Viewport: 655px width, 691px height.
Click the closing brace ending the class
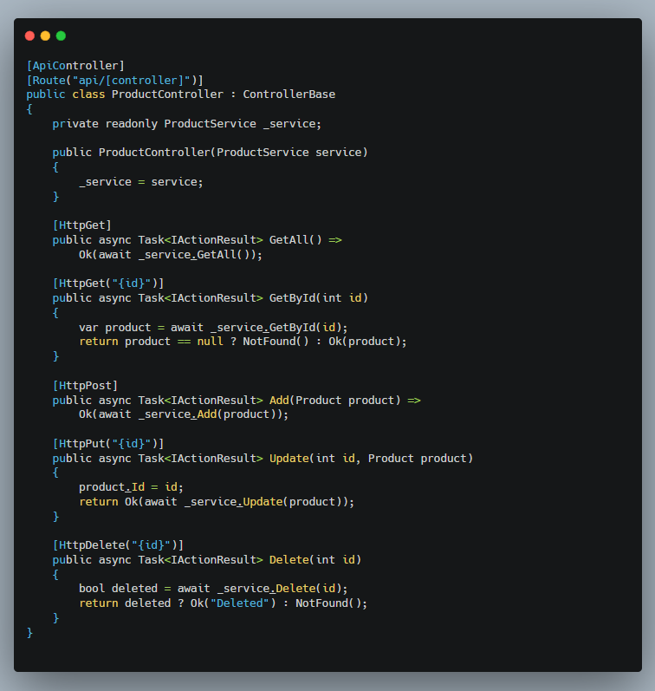[x=29, y=633]
